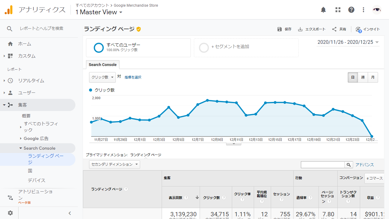Click the レポートとヘルプを検索 search field
389x219 pixels.
point(42,28)
